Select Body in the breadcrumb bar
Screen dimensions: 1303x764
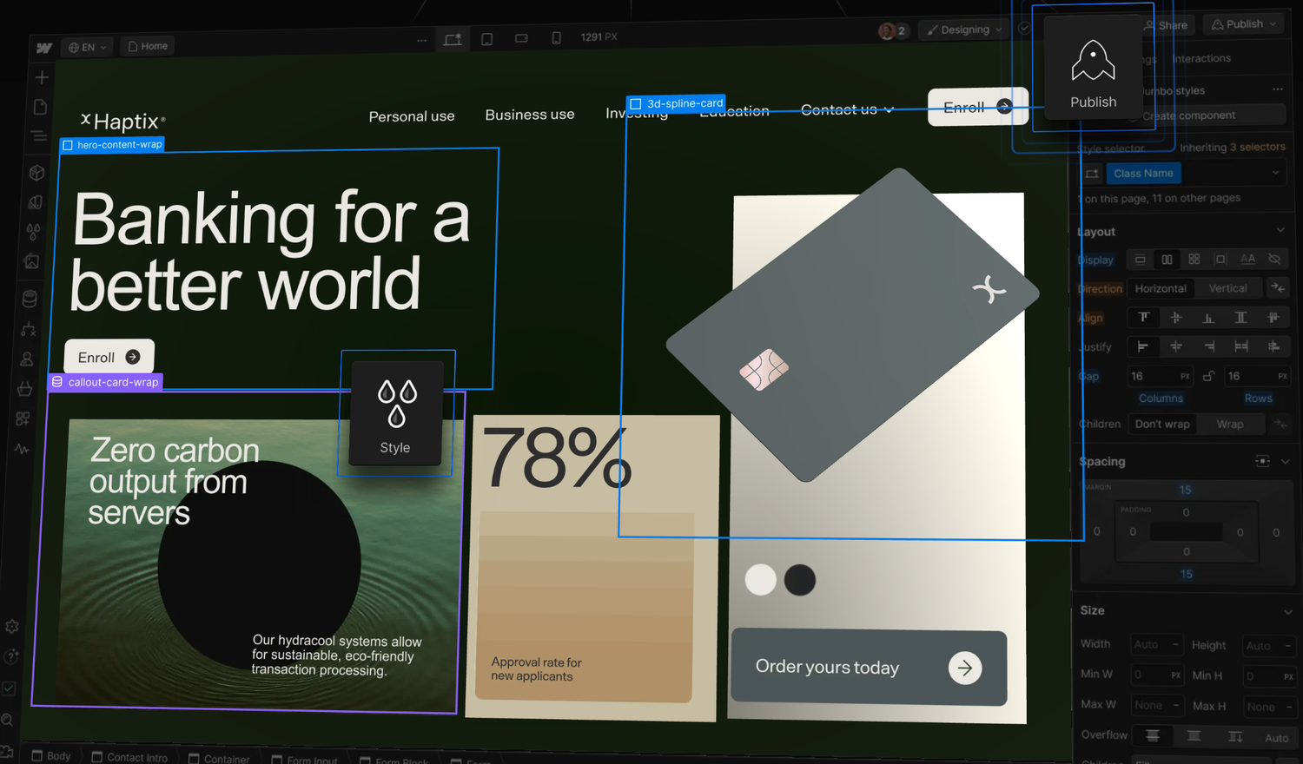coord(54,756)
